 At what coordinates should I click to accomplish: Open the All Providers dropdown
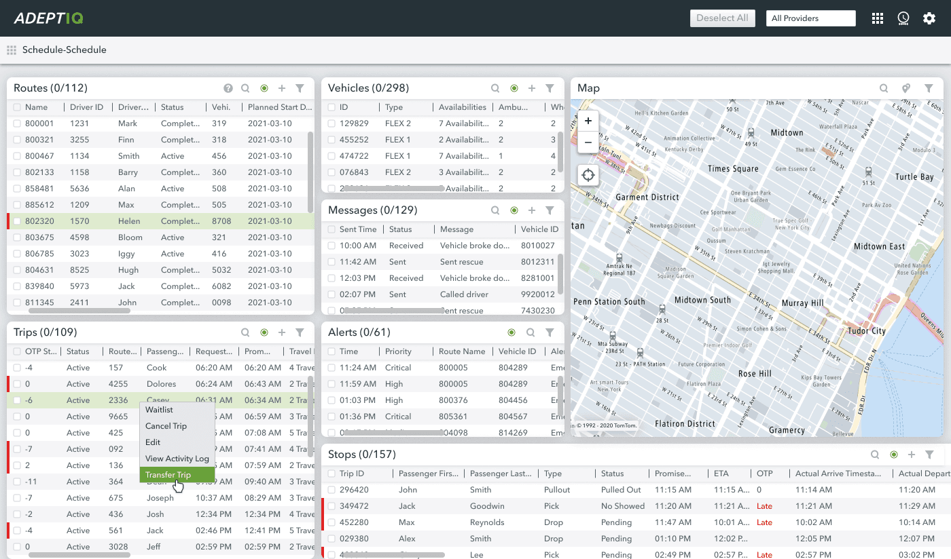click(810, 18)
